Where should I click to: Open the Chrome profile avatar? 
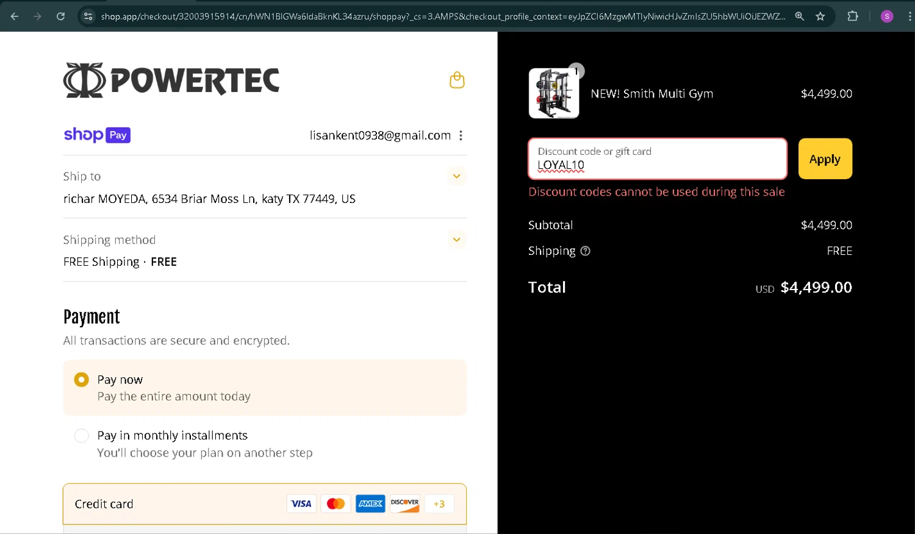pos(887,16)
